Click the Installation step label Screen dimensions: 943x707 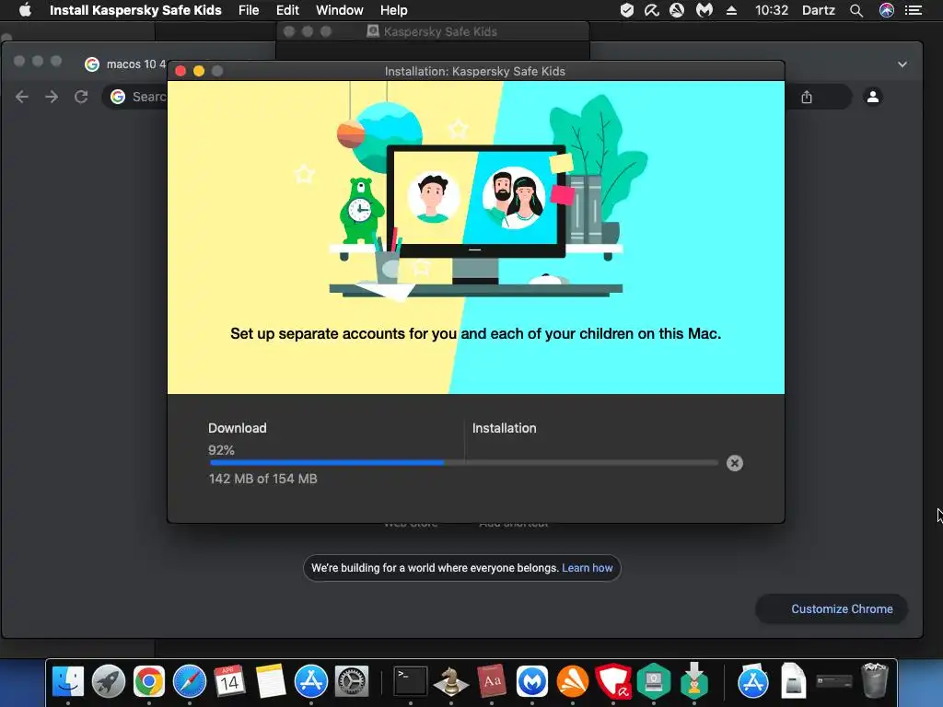coord(504,428)
